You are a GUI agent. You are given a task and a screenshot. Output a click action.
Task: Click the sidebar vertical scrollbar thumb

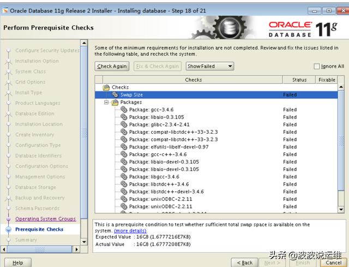pos(84,132)
